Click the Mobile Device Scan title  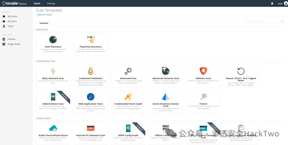(53, 104)
